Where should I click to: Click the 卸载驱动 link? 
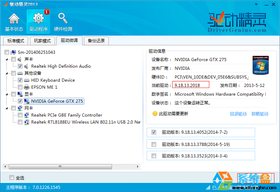tap(260, 114)
